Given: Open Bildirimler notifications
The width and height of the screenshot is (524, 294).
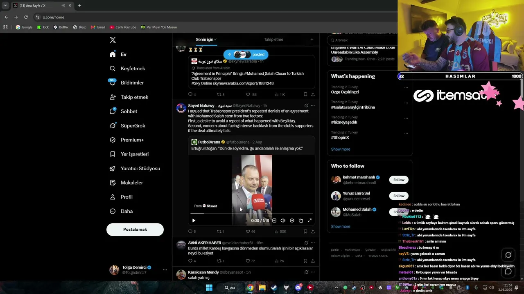Looking at the screenshot, I should click(x=126, y=82).
